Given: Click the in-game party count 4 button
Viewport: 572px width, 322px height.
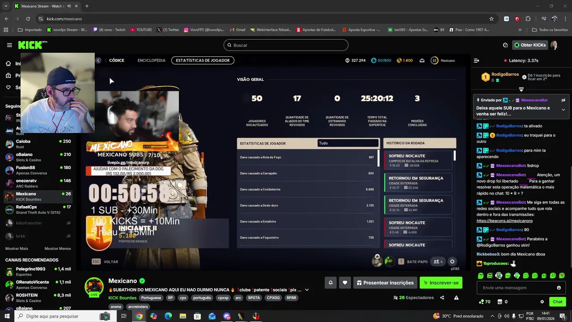Looking at the screenshot, I should coord(438,262).
